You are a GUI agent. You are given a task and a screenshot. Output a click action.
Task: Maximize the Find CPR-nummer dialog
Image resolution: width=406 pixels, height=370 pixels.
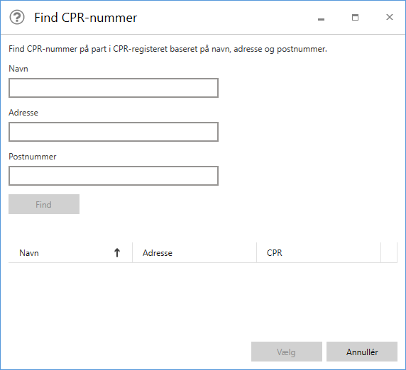point(355,18)
